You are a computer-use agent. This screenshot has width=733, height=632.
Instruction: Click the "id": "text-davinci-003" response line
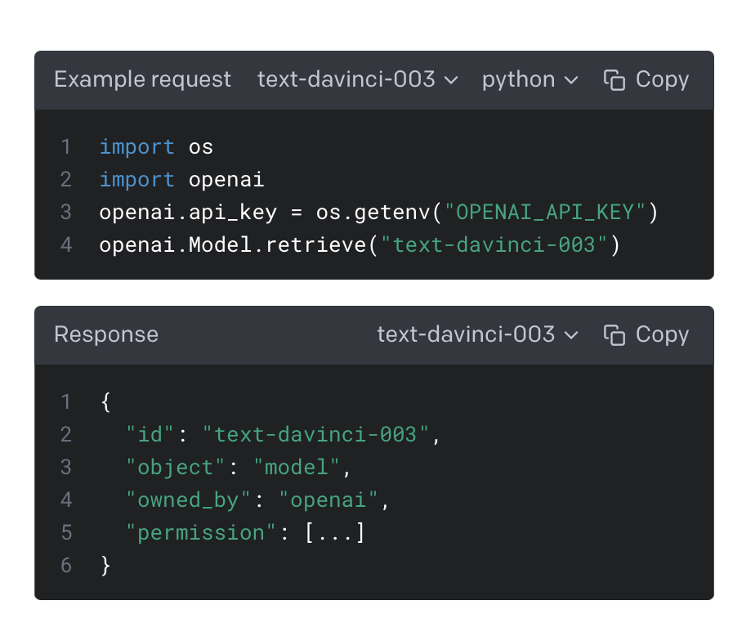[x=284, y=435]
